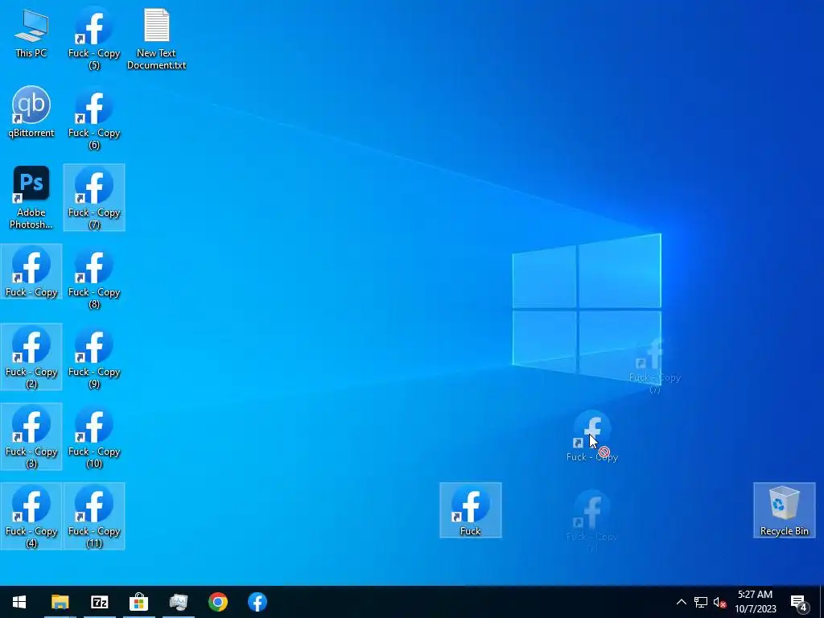Select the shortcut named just Fuck
The image size is (824, 618).
point(470,510)
